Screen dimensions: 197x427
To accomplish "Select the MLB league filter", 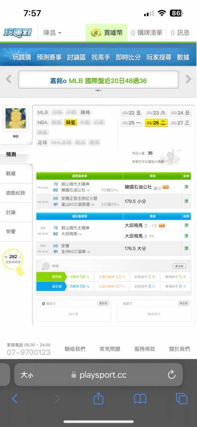I will 43,112.
